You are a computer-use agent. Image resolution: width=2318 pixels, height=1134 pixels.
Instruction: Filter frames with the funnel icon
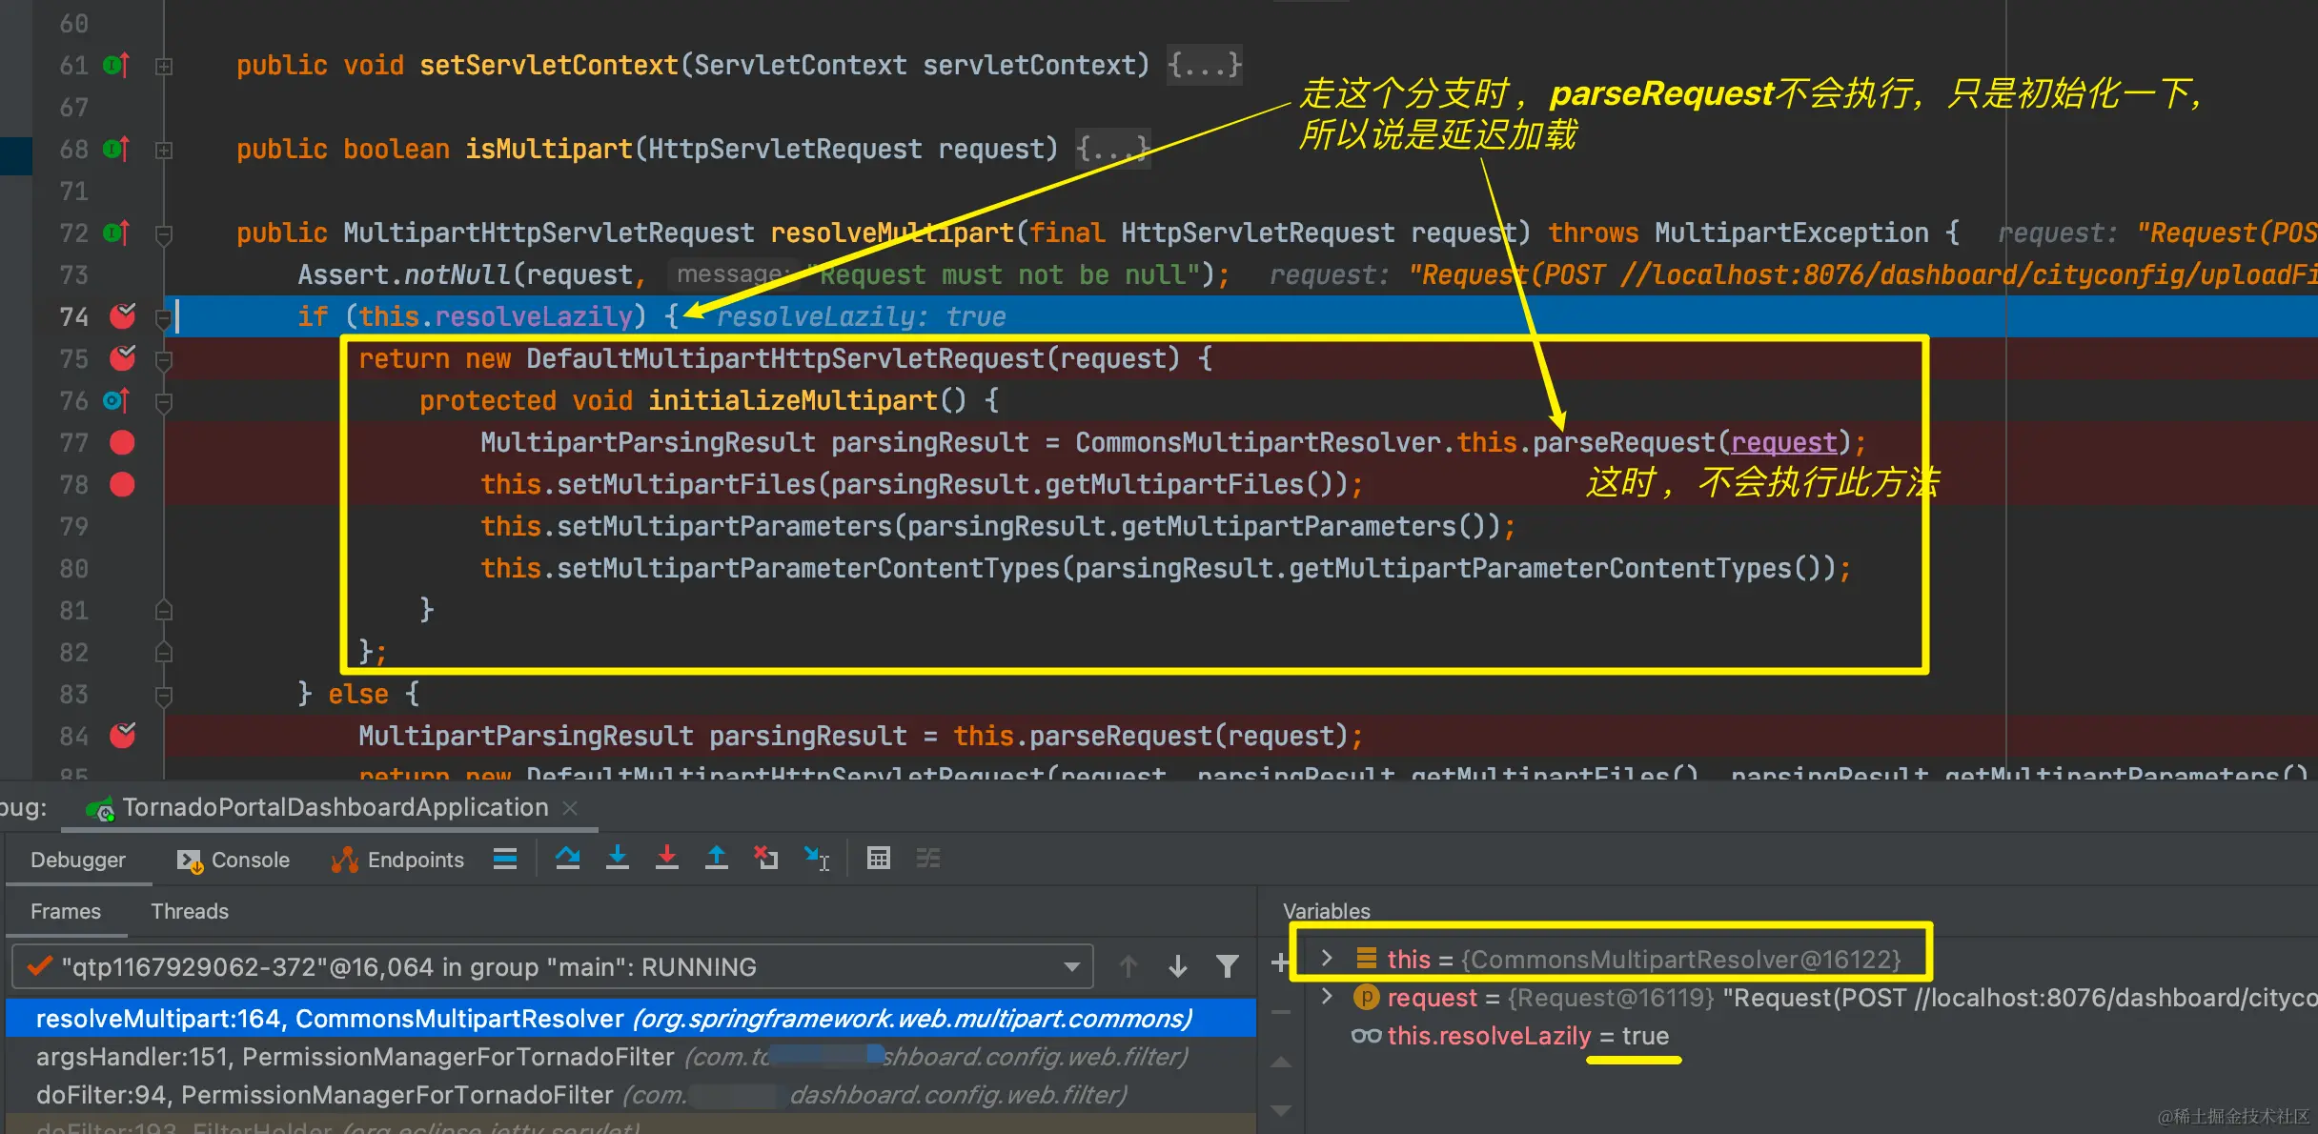[x=1228, y=967]
